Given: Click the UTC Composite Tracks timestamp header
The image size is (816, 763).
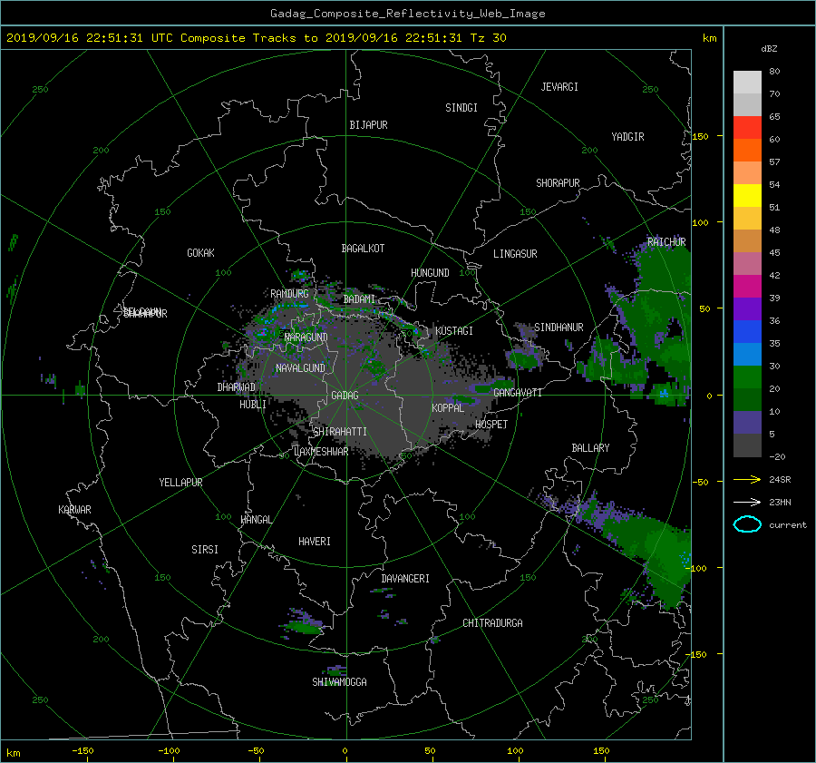Looking at the screenshot, I should [256, 38].
